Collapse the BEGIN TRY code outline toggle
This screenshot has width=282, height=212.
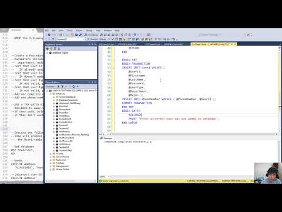(114, 59)
